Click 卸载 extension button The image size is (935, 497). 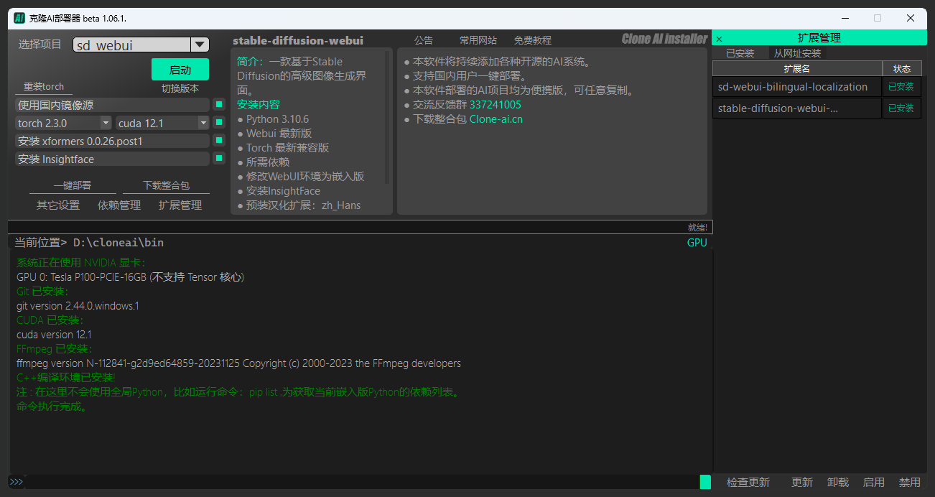coord(838,483)
